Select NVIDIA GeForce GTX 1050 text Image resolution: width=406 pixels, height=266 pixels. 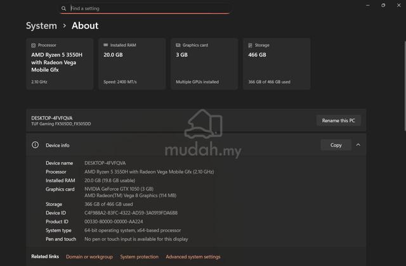tap(119, 189)
